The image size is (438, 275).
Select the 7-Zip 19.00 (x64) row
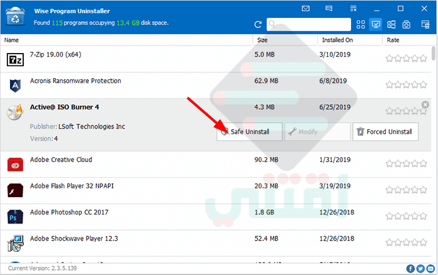coord(216,59)
